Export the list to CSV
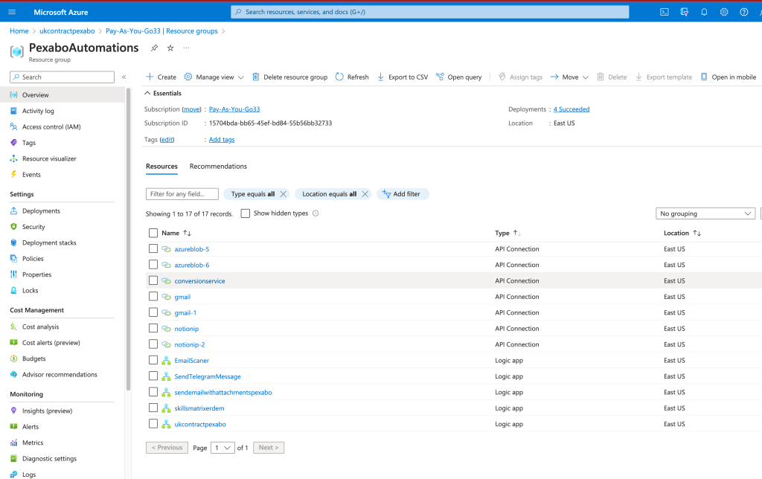 tap(403, 77)
